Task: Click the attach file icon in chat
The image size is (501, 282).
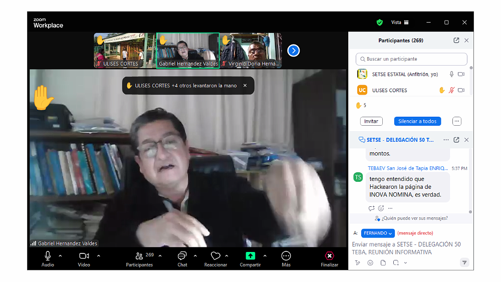Action: (x=383, y=262)
